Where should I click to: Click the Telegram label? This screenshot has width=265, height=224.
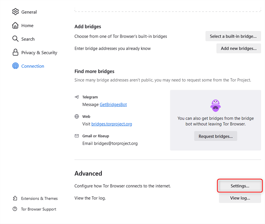(90, 97)
